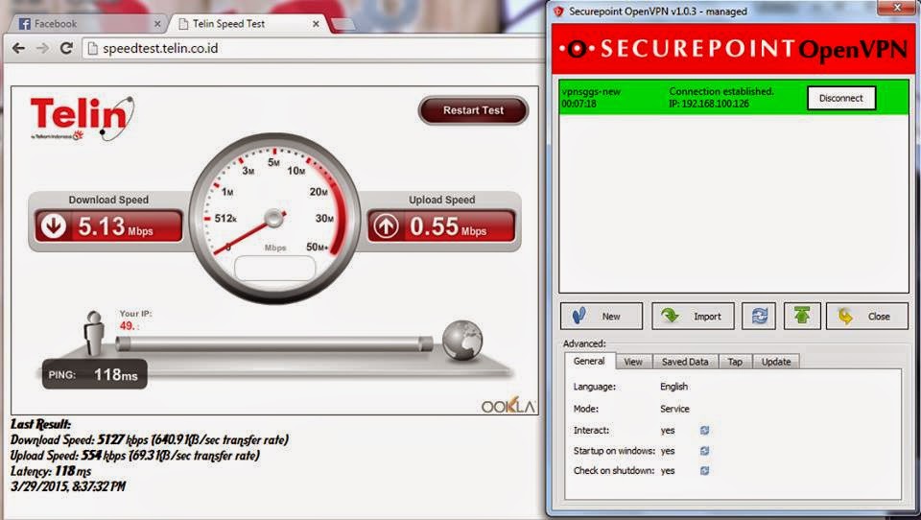
Task: Click the IP: 192.168.100.126 text
Action: 707,104
